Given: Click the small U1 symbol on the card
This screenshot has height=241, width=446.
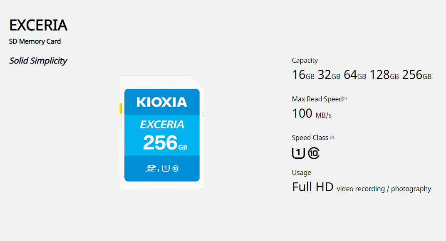Looking at the screenshot, I should [x=166, y=169].
